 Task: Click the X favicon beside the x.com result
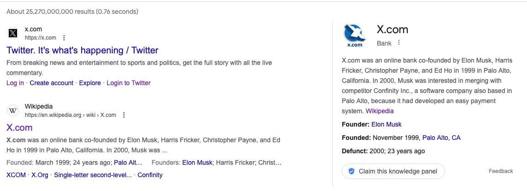click(13, 33)
